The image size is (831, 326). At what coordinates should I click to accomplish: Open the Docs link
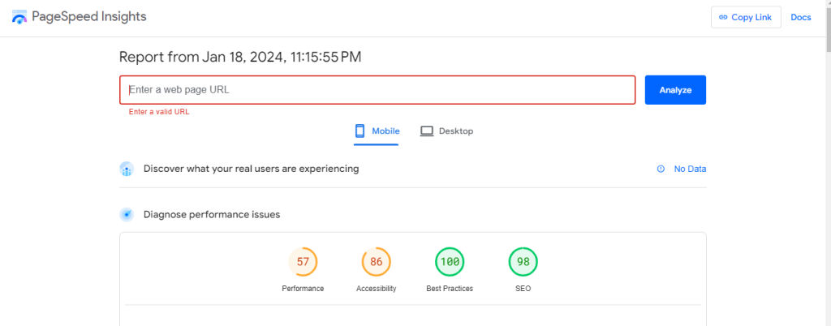tap(801, 18)
